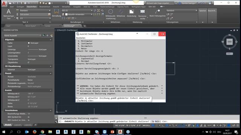The image size is (241, 135).
Task: Switch to the Ansicht ribbon tab
Action: point(56,7)
